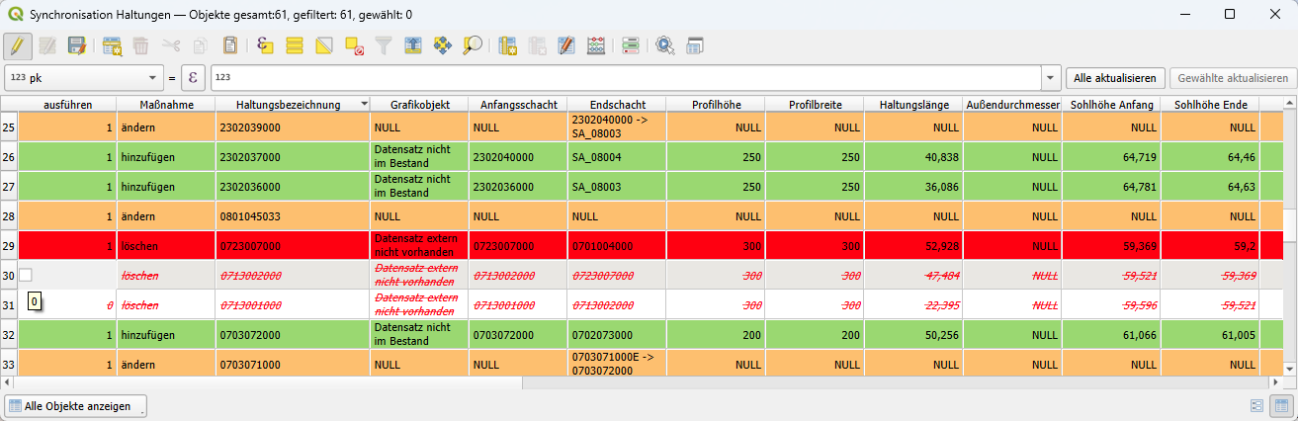Image resolution: width=1298 pixels, height=421 pixels.
Task: Select row header 33
Action: click(x=10, y=364)
